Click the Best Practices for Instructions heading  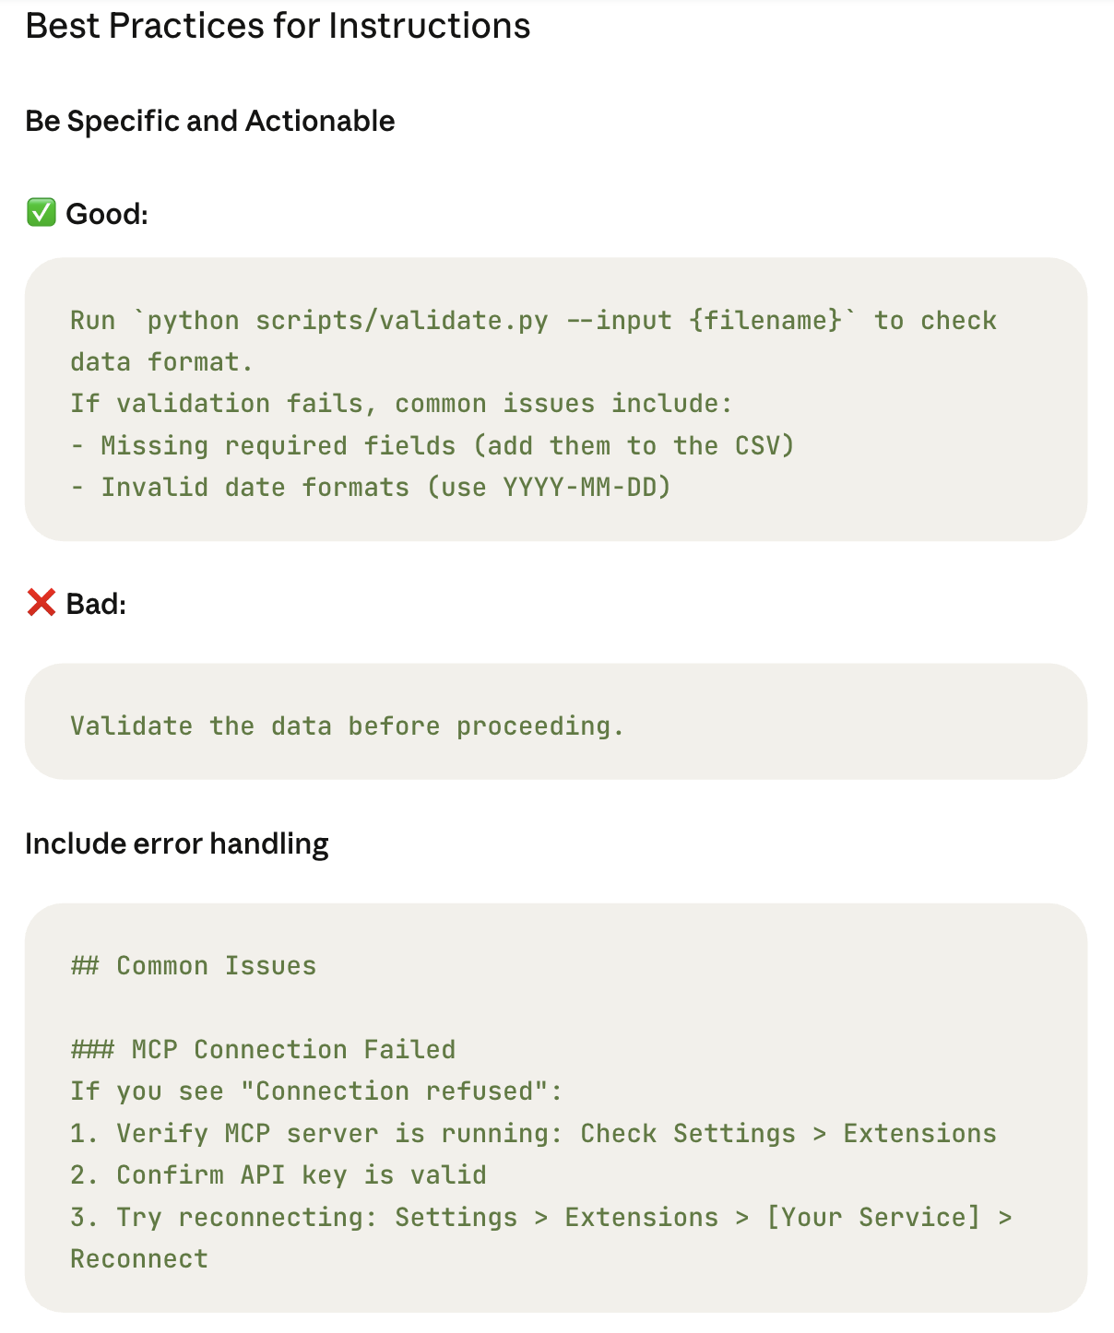278,26
